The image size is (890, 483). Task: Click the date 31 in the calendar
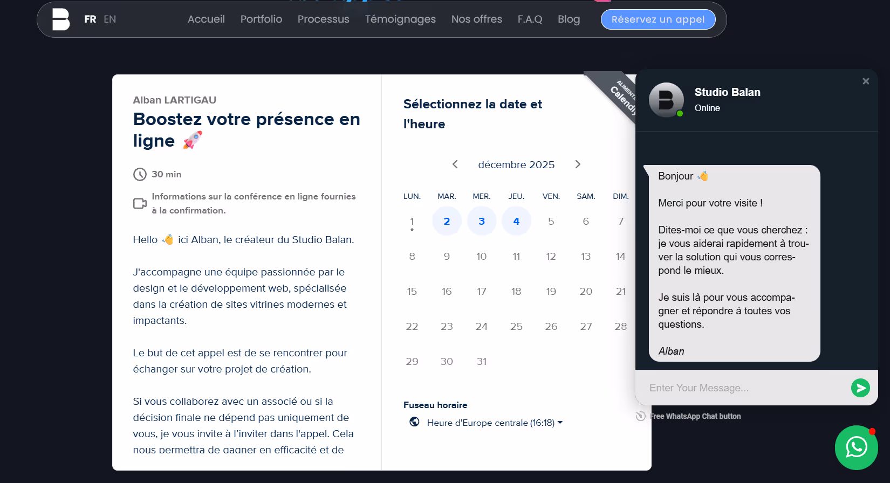pos(482,361)
